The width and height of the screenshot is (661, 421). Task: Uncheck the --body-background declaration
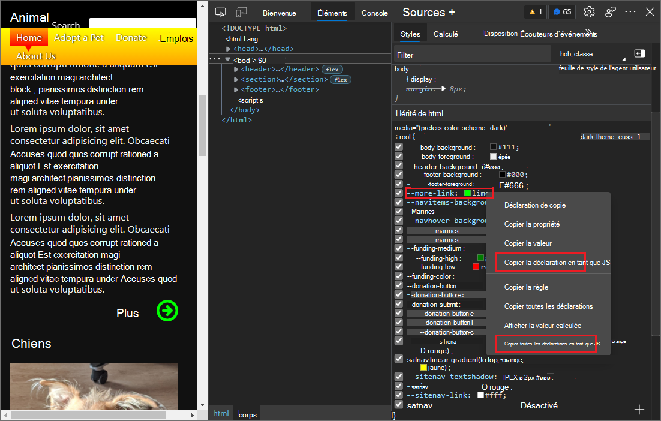(x=399, y=147)
